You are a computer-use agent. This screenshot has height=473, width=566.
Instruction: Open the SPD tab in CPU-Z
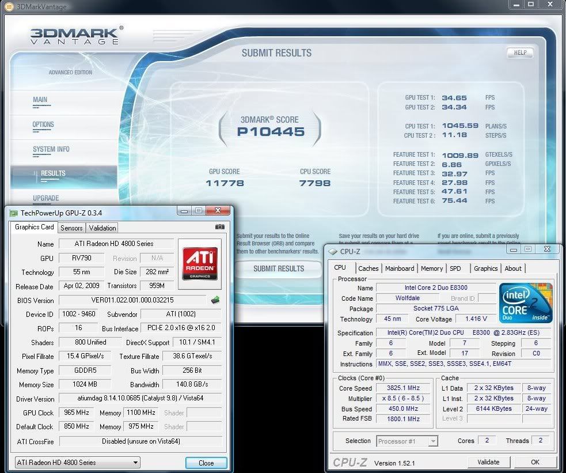tap(455, 268)
